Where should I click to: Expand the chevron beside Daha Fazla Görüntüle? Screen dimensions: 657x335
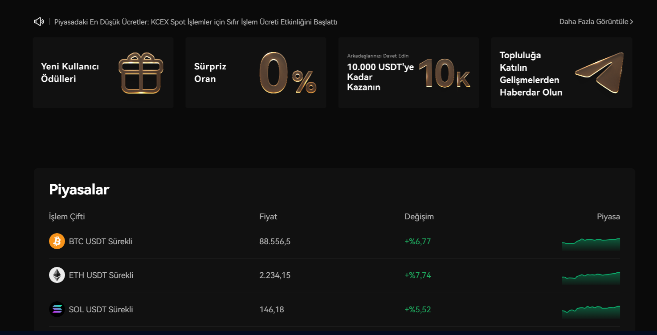[x=632, y=22]
